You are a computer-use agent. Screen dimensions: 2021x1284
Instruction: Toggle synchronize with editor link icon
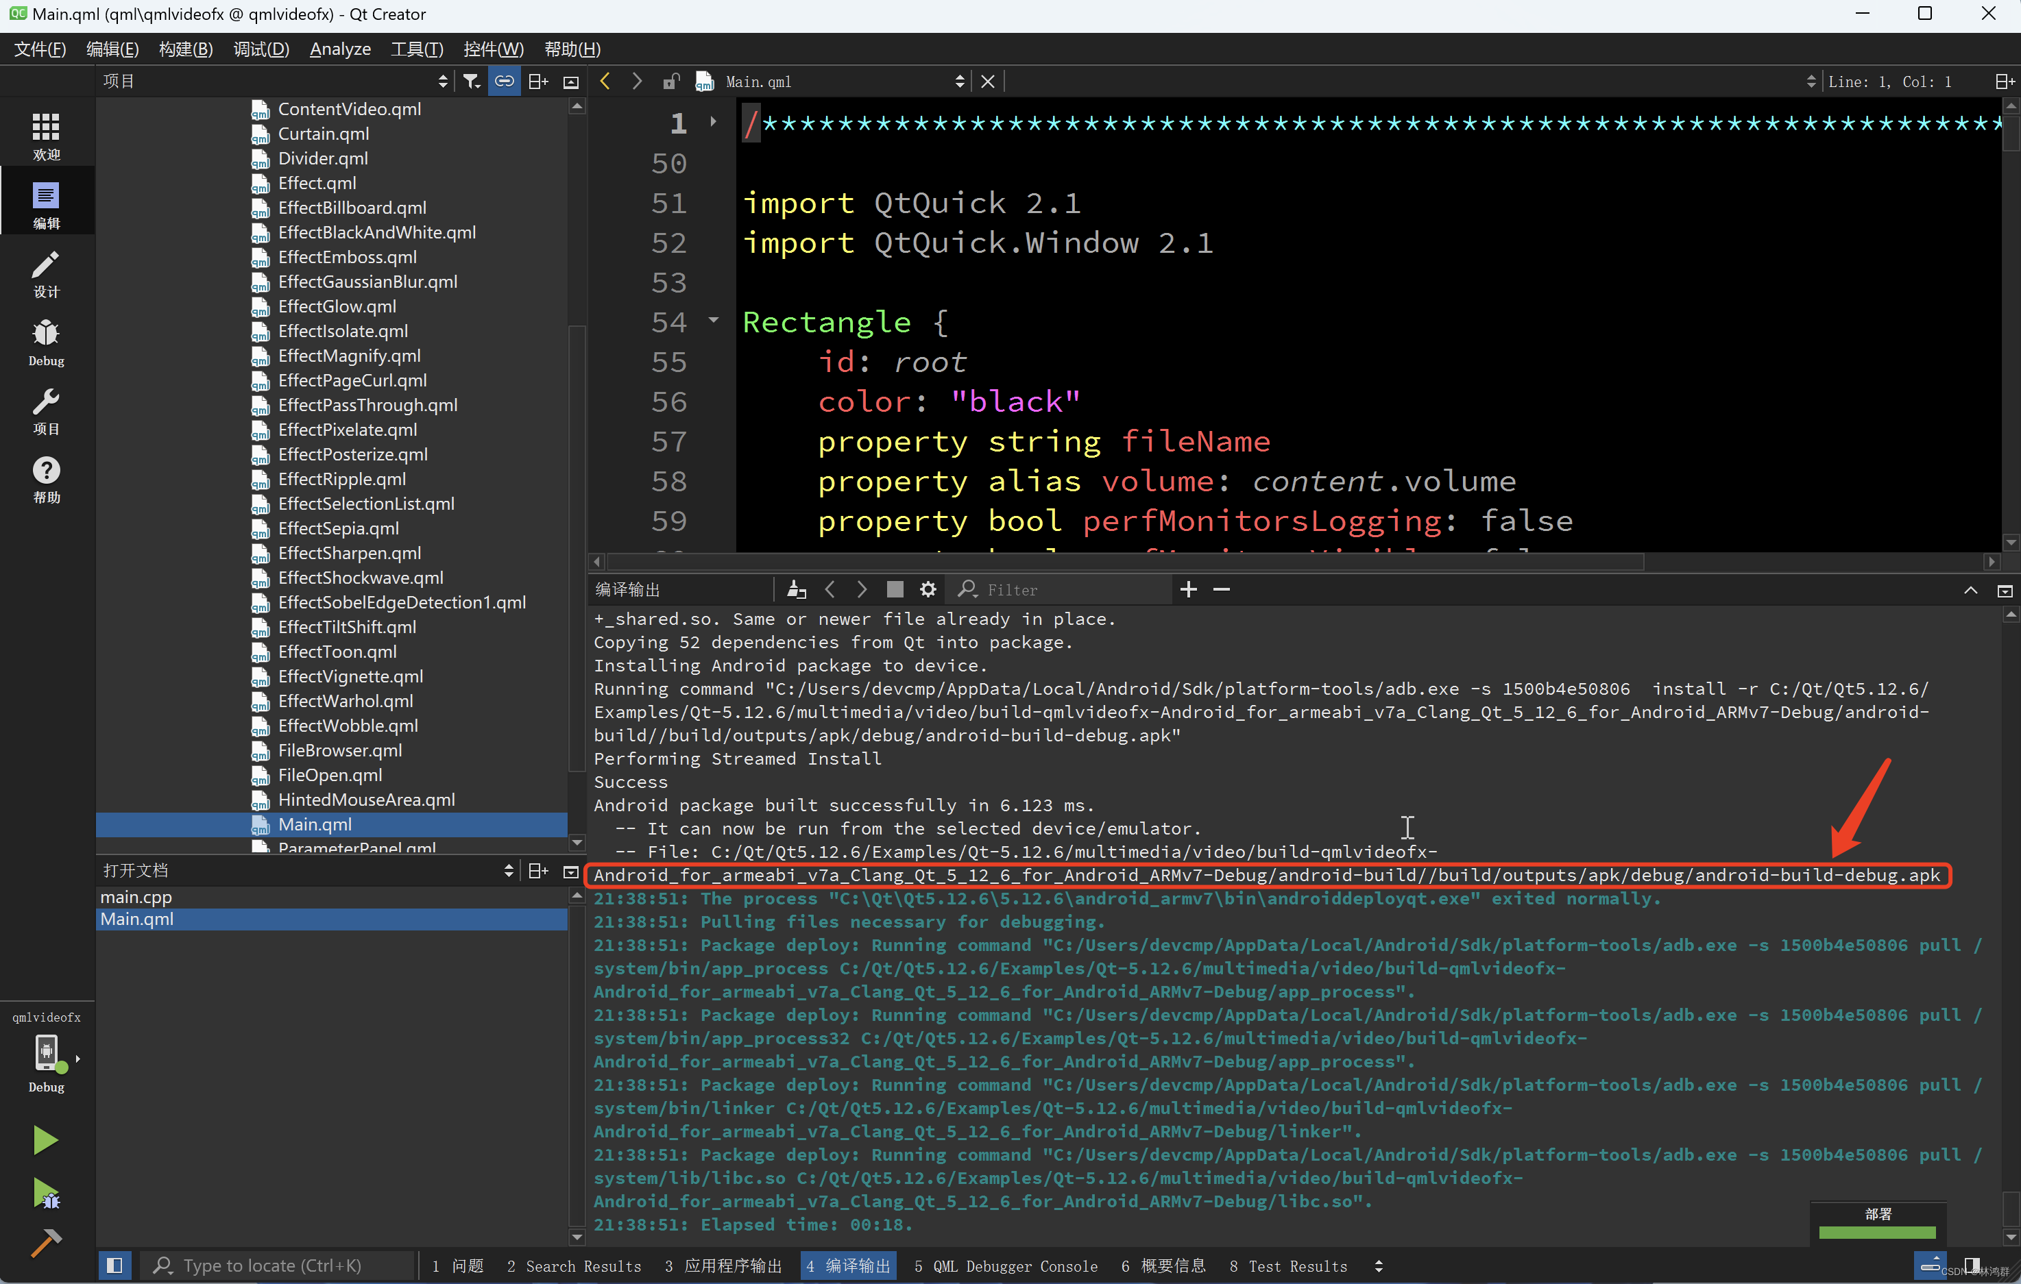(505, 82)
